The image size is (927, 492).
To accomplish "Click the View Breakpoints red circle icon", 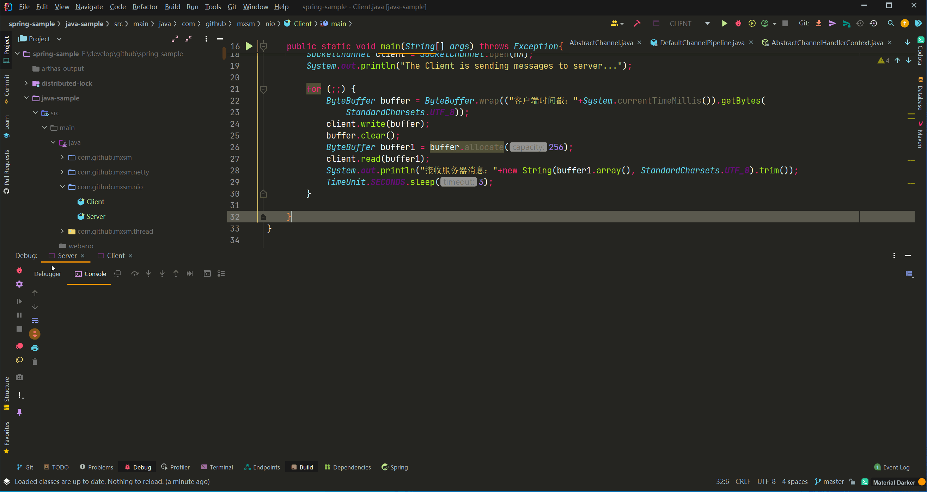I will pyautogui.click(x=19, y=346).
